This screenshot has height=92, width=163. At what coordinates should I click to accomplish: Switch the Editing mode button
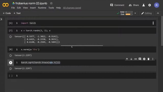tap(146, 13)
